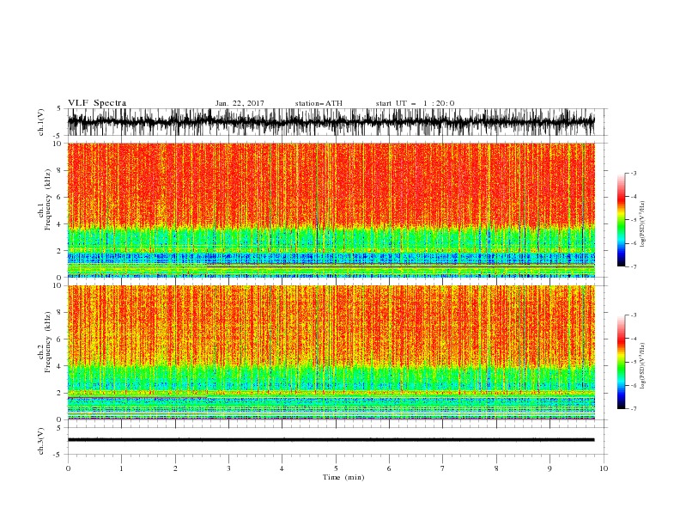The width and height of the screenshot is (680, 526).
Task: Click the "Time (min)" axis label
Action: [x=343, y=477]
